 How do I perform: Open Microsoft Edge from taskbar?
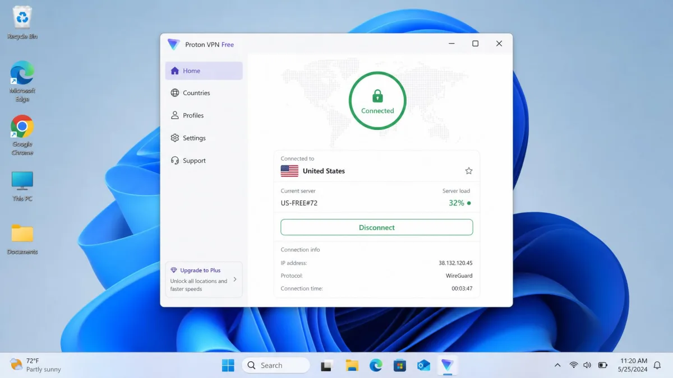click(x=376, y=366)
